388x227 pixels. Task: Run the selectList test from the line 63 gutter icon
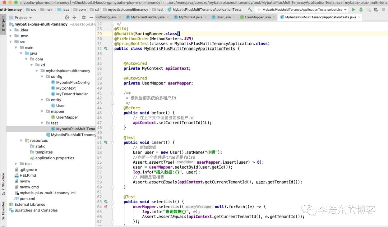click(x=106, y=202)
